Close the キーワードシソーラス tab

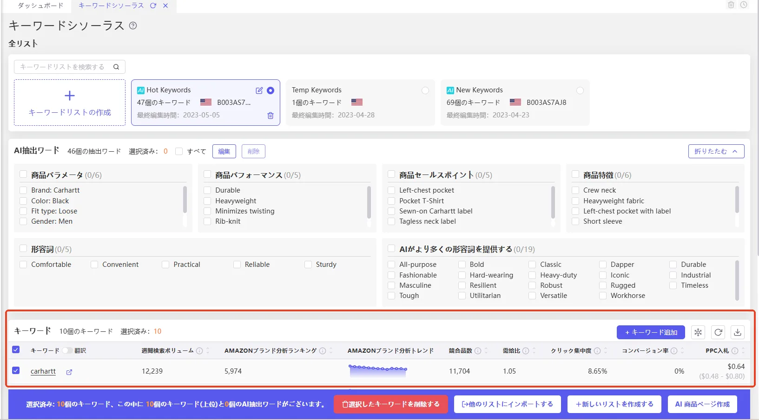click(x=165, y=6)
